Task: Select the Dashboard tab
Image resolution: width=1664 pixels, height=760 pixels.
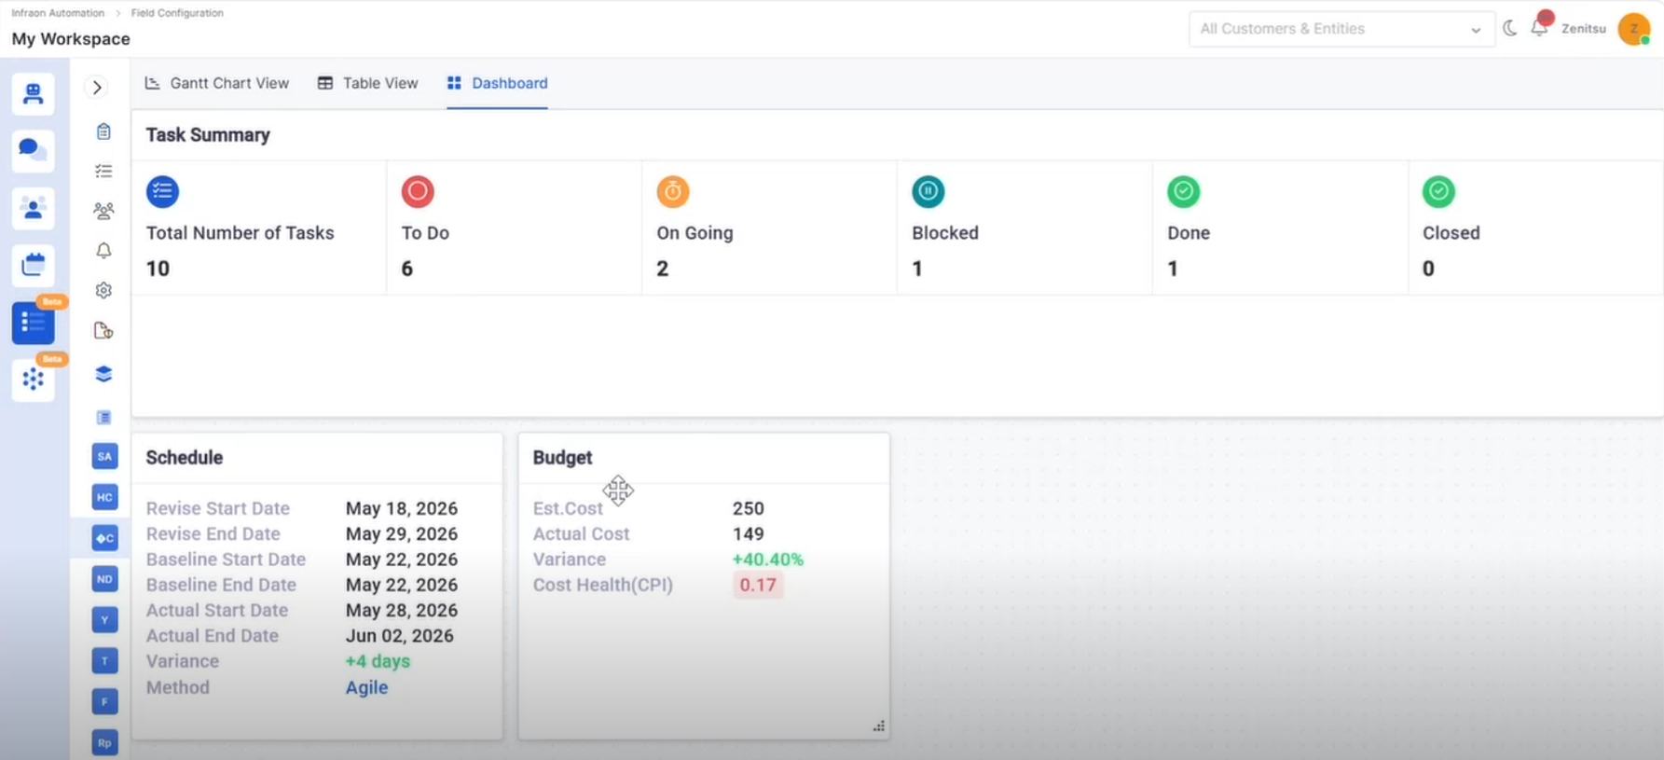Action: [x=497, y=83]
